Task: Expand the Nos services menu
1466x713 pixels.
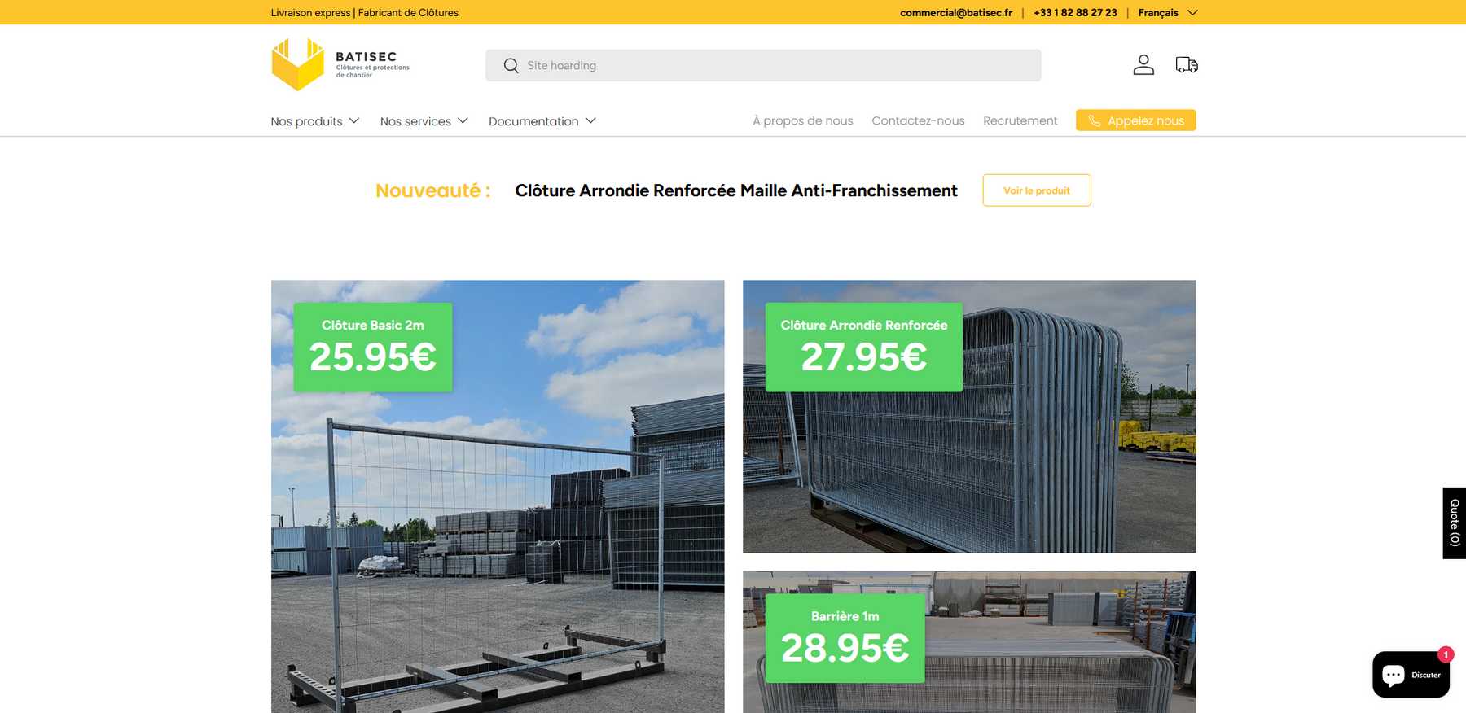Action: tap(424, 121)
